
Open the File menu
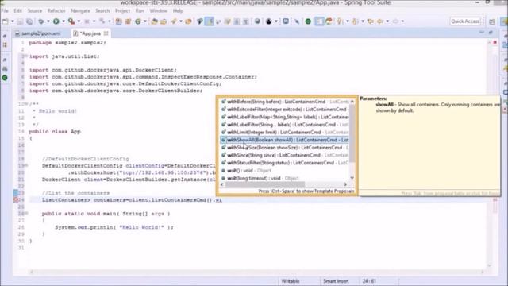5,10
